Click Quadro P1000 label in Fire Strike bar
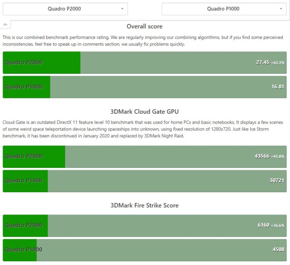Image resolution: width=290 pixels, height=265 pixels. 23,250
